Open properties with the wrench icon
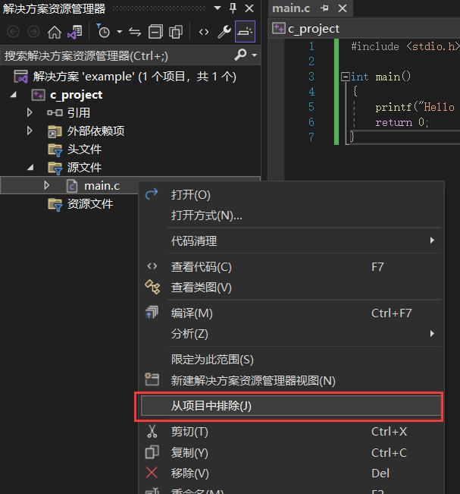Viewport: 460px width, 494px height. point(224,32)
